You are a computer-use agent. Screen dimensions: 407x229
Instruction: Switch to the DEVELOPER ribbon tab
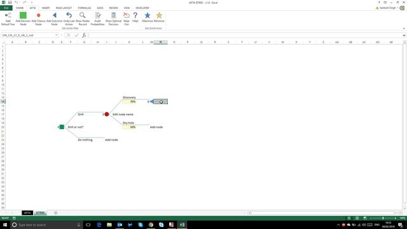[x=142, y=8]
